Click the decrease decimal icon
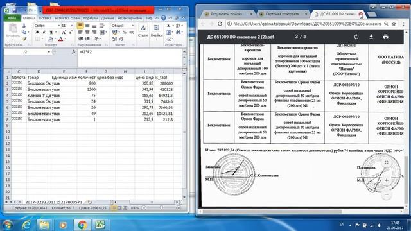Screen dimensions: 411x231 point(121,39)
